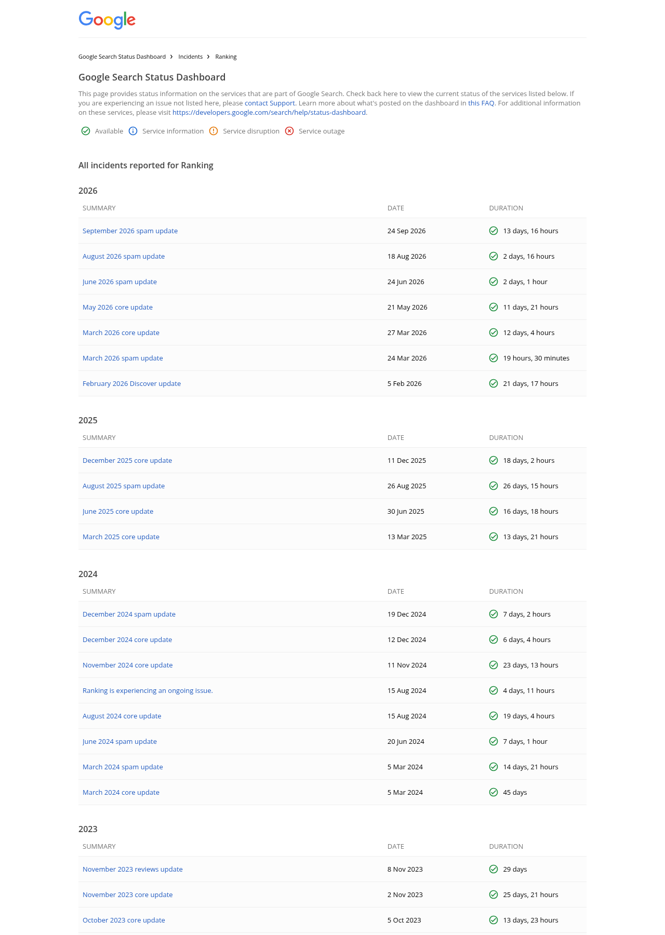View the May 2026 core update incident
The width and height of the screenshot is (665, 935).
pos(117,307)
